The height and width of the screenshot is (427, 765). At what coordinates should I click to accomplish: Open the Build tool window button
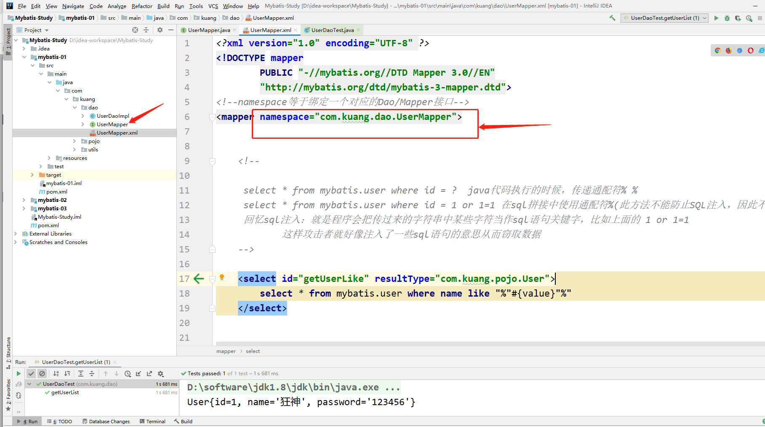pyautogui.click(x=184, y=422)
